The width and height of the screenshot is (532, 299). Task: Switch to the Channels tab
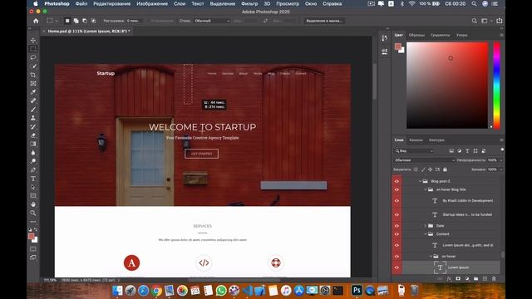coord(416,140)
